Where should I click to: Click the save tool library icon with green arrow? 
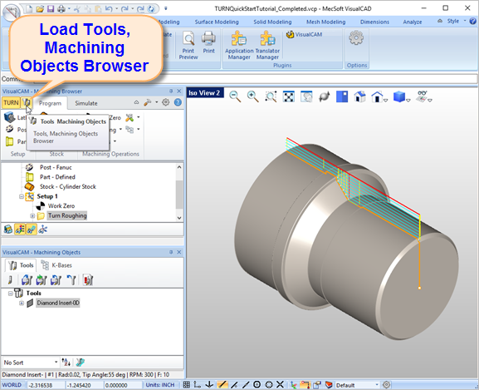42,280
